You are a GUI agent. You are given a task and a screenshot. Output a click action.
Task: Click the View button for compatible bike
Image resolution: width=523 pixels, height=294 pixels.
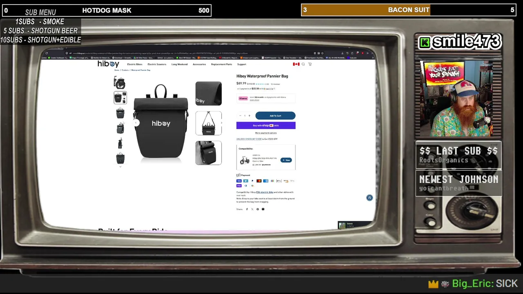pos(286,160)
